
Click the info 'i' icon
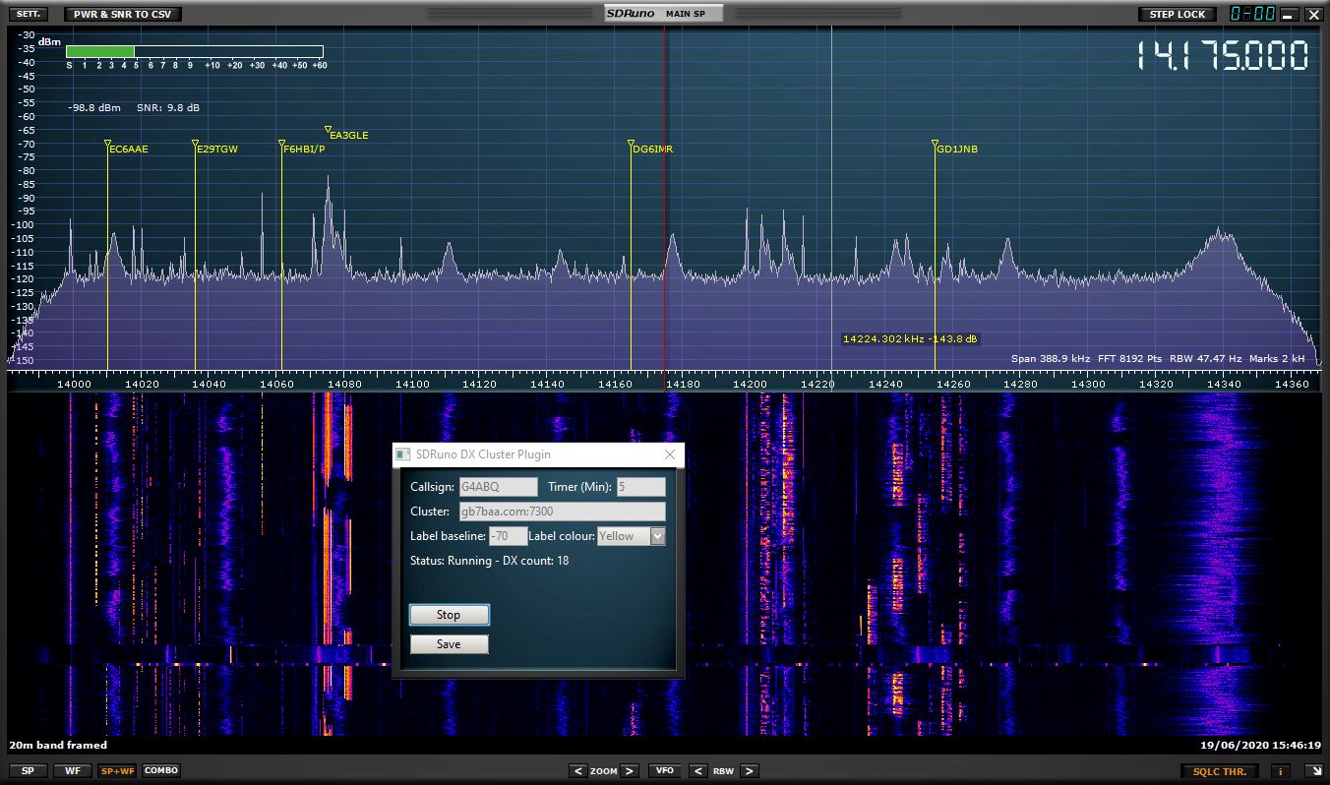(1281, 772)
